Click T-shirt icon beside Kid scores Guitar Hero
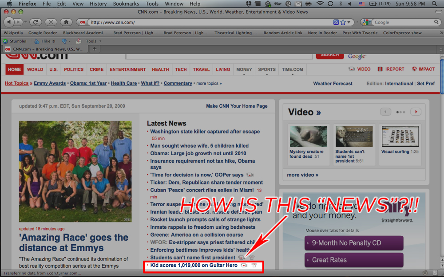Image resolution: width=444 pixels, height=277 pixels. [254, 265]
